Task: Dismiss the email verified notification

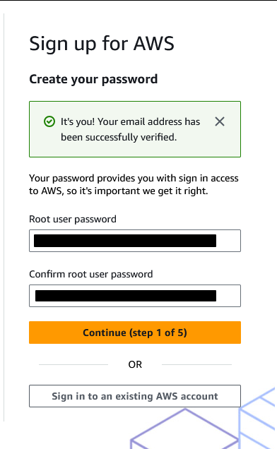Action: tap(220, 121)
